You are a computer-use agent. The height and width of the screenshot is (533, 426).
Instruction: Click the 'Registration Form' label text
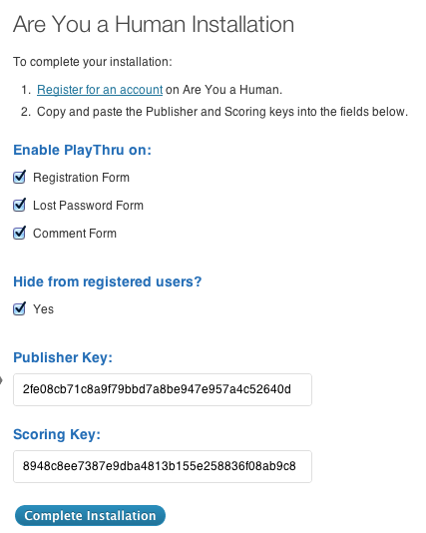click(81, 178)
